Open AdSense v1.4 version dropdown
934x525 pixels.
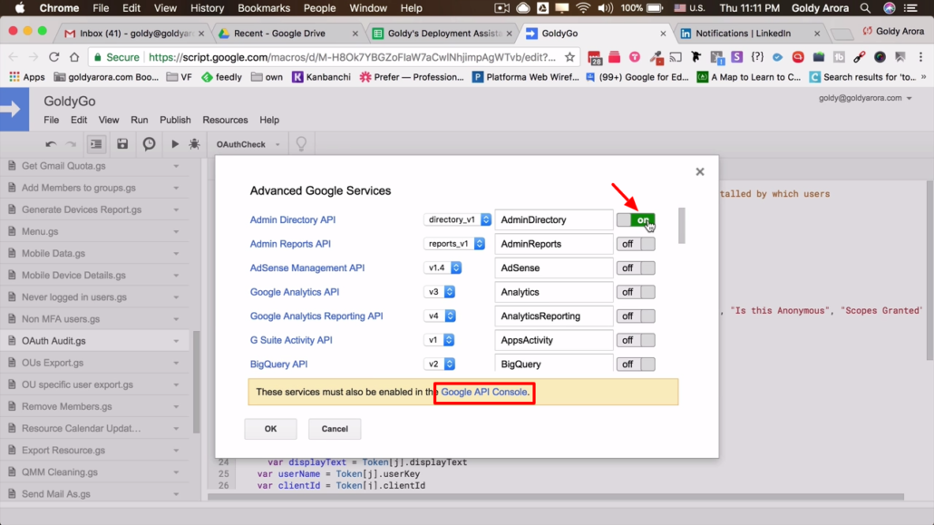pyautogui.click(x=443, y=267)
